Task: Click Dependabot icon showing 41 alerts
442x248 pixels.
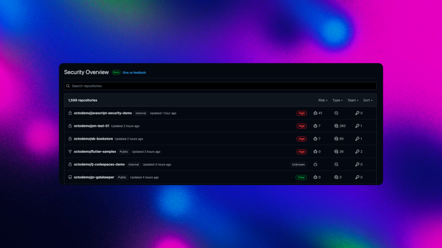Action: point(316,113)
